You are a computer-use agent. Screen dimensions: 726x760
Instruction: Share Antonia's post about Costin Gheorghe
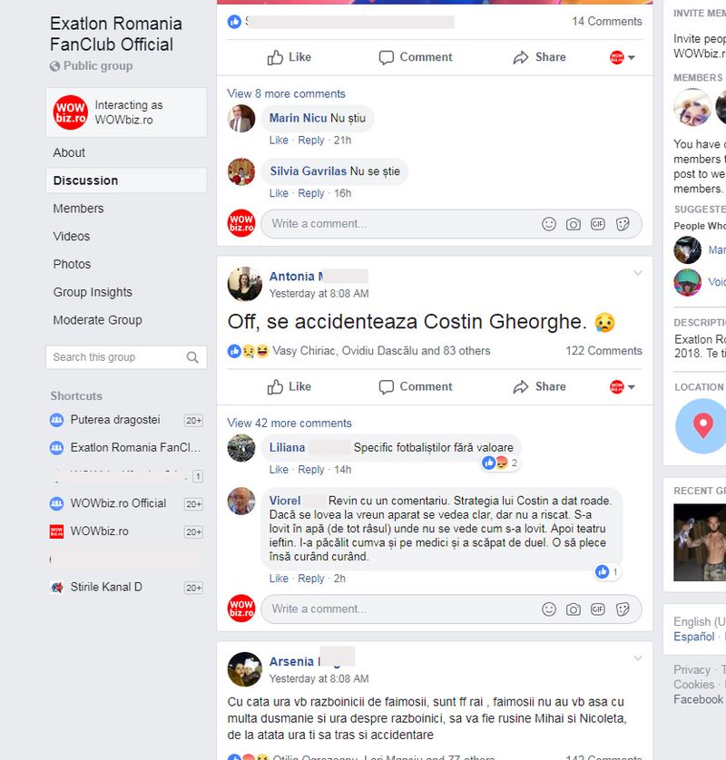(539, 386)
